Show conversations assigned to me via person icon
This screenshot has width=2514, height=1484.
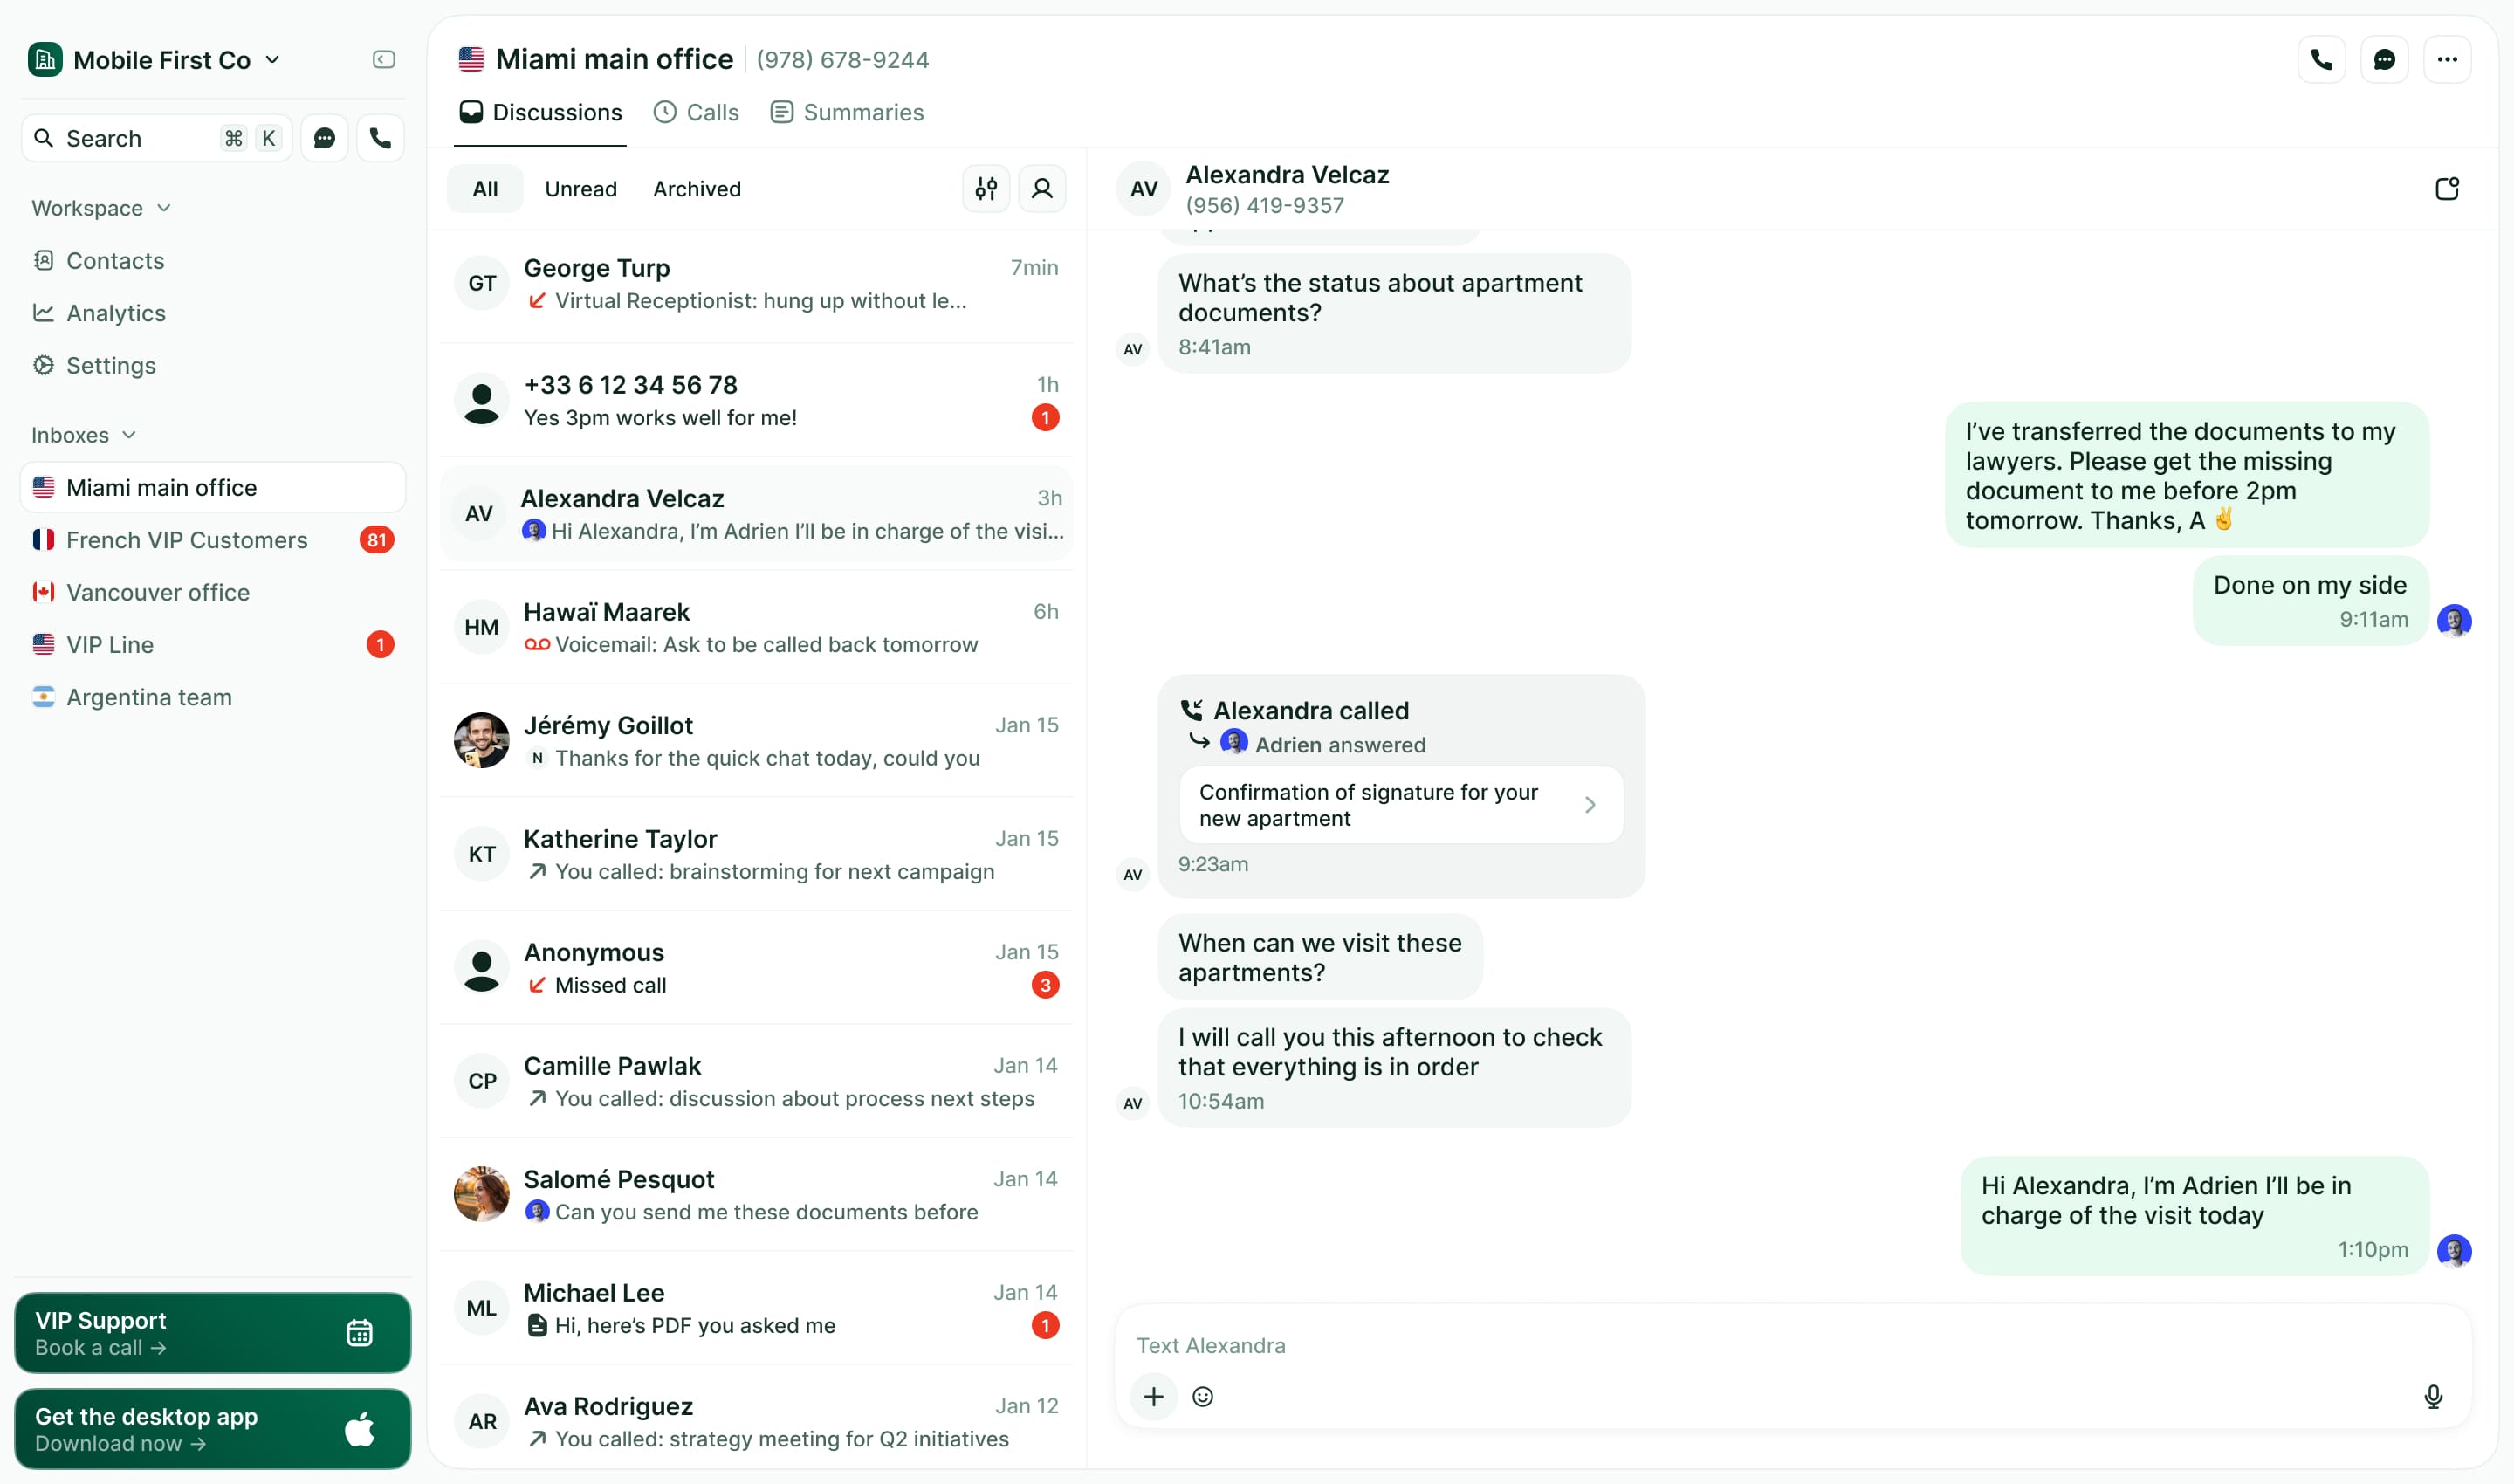pos(1043,188)
